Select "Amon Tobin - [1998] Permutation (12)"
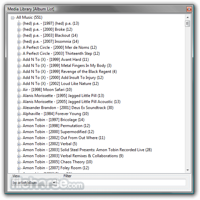200x200 pixels. [56, 126]
